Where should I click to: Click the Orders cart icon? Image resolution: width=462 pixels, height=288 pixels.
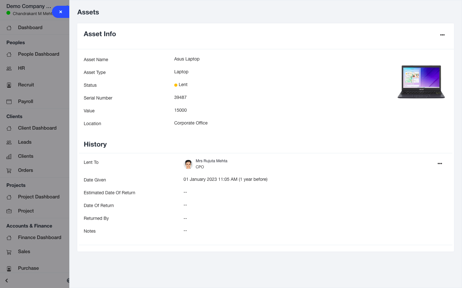[x=9, y=171]
